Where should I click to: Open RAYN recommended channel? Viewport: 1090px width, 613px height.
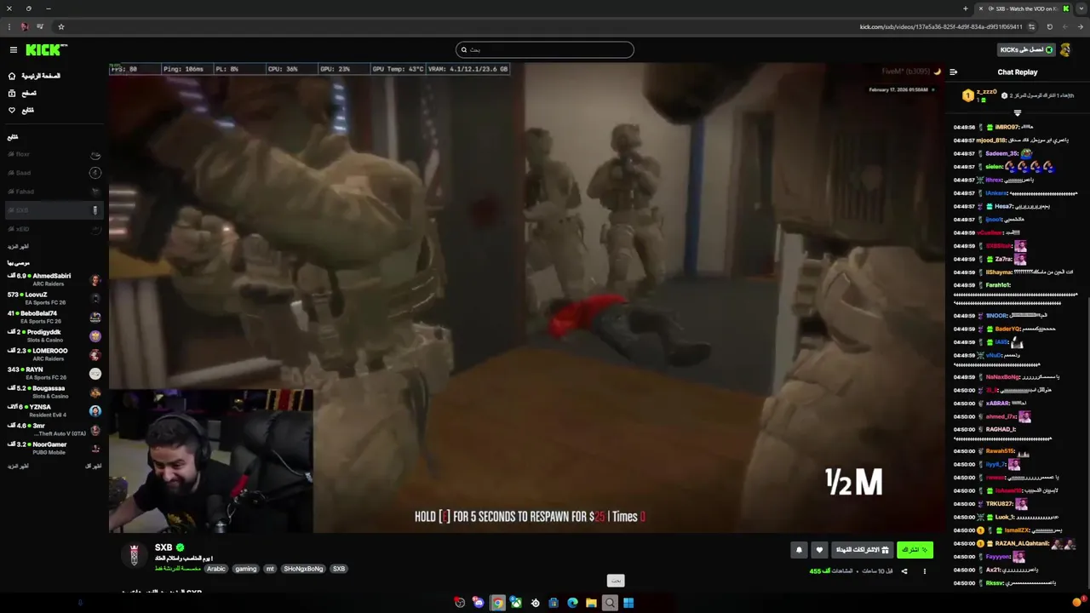point(53,373)
